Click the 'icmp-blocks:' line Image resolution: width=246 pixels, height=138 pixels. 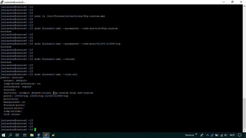pos(13,111)
